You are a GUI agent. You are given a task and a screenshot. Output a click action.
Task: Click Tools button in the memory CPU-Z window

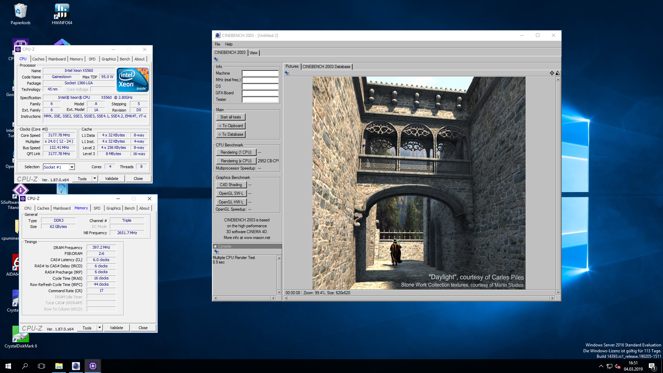pos(87,328)
